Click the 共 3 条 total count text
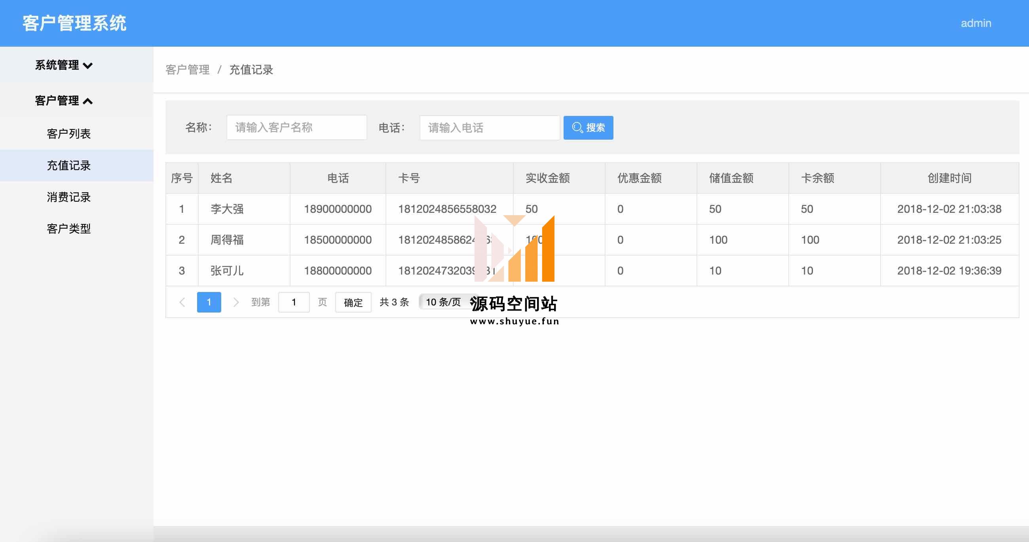Image resolution: width=1029 pixels, height=542 pixels. (x=394, y=302)
